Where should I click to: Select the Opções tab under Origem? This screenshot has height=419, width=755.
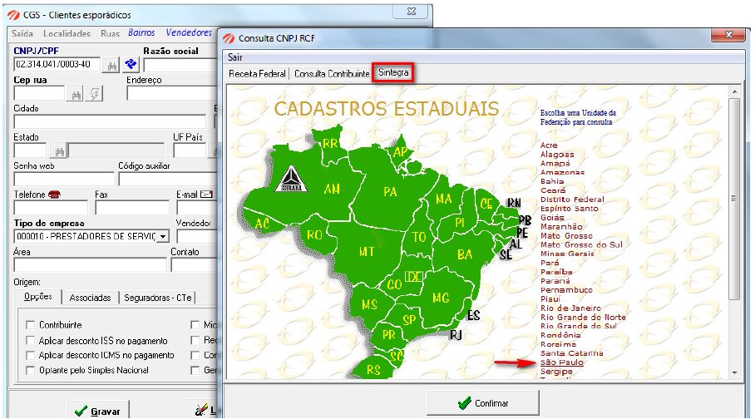tap(38, 297)
